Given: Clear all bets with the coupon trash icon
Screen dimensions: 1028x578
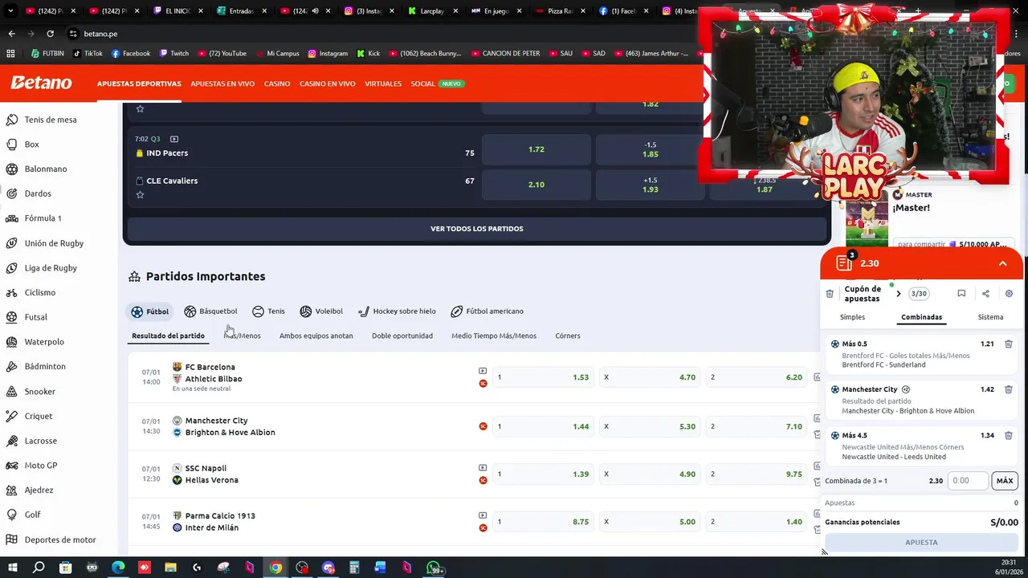Looking at the screenshot, I should pos(830,294).
